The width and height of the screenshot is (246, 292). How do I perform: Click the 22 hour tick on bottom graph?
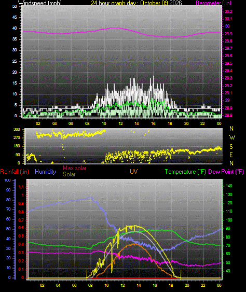pos(203,285)
